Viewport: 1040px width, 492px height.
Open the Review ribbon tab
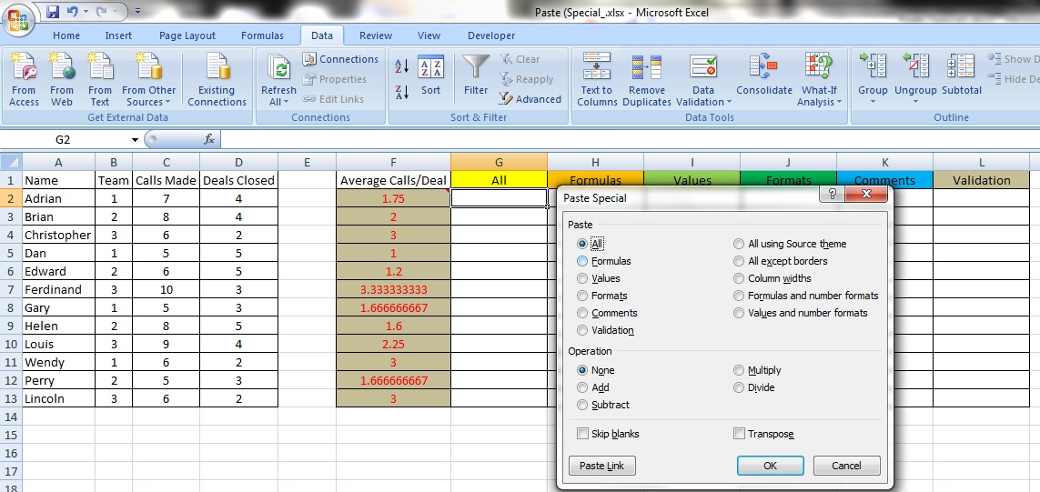pos(376,35)
